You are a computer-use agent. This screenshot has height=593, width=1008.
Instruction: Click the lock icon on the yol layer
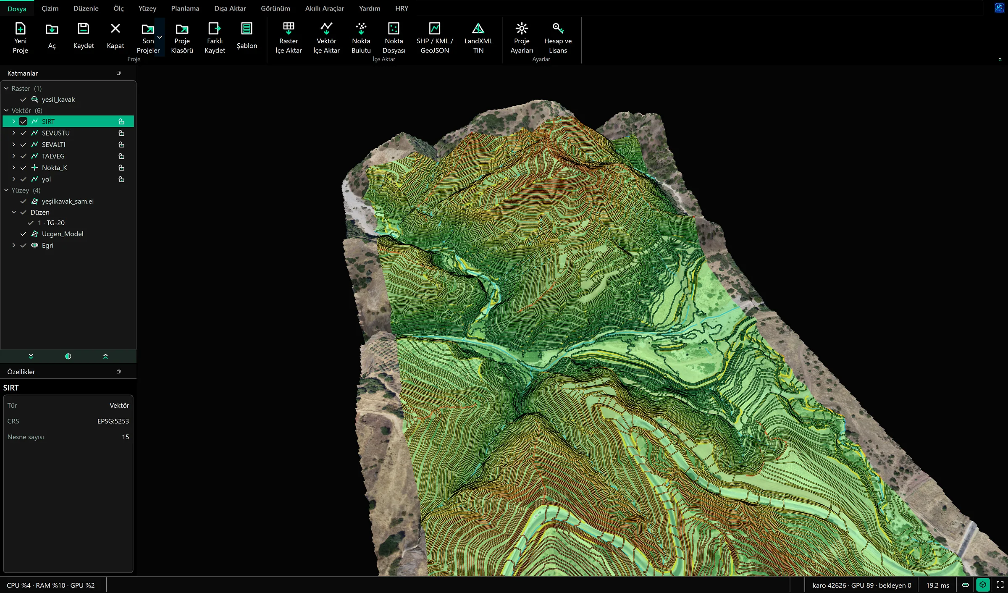click(121, 179)
